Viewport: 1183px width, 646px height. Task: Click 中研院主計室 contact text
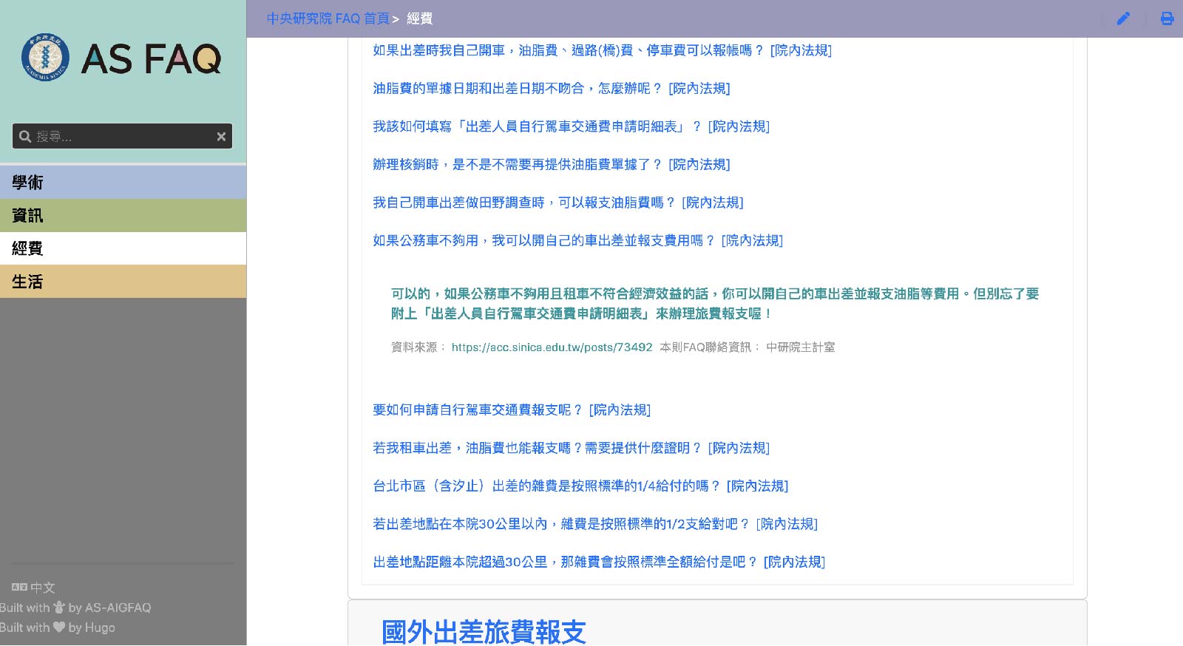(800, 347)
